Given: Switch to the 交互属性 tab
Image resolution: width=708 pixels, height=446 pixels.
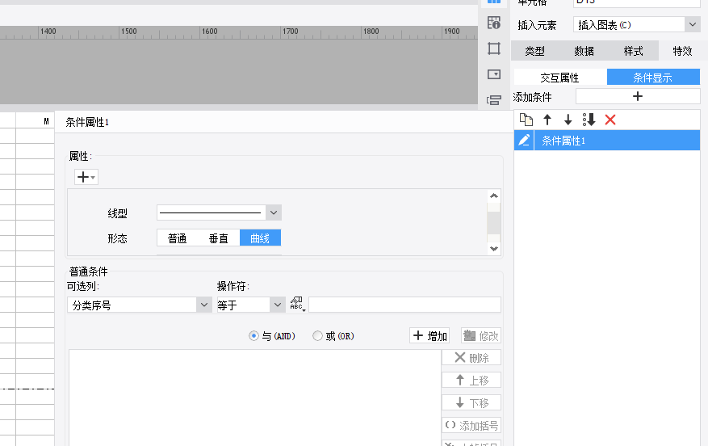Looking at the screenshot, I should click(x=559, y=78).
